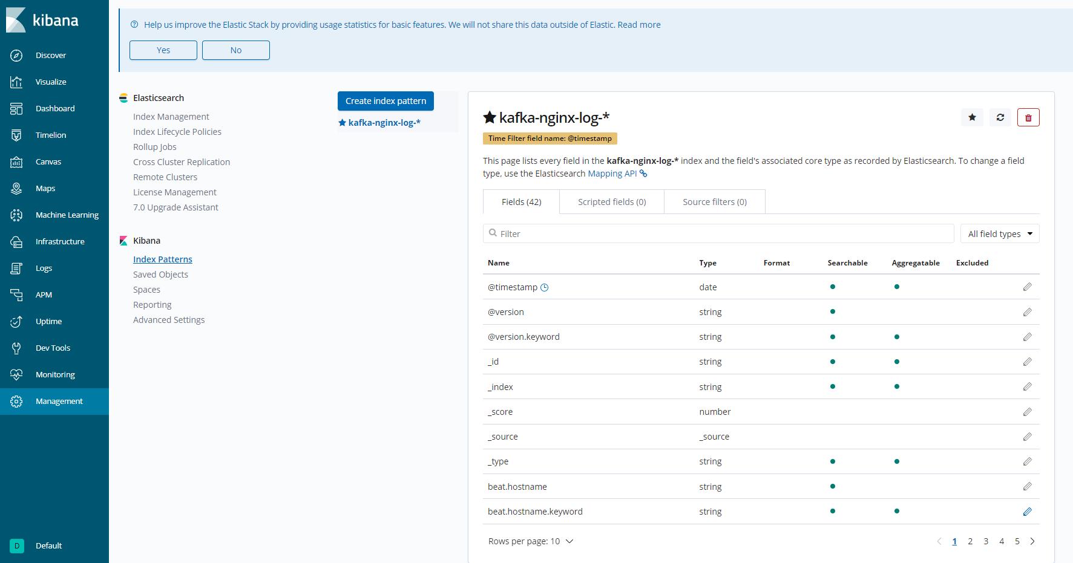Open the All field types dropdown

click(x=1000, y=233)
